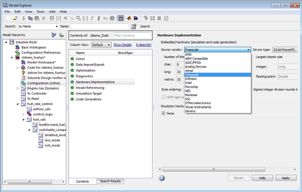Collapse the Simulink Root tree node
The height and width of the screenshot is (192, 302).
(6, 42)
